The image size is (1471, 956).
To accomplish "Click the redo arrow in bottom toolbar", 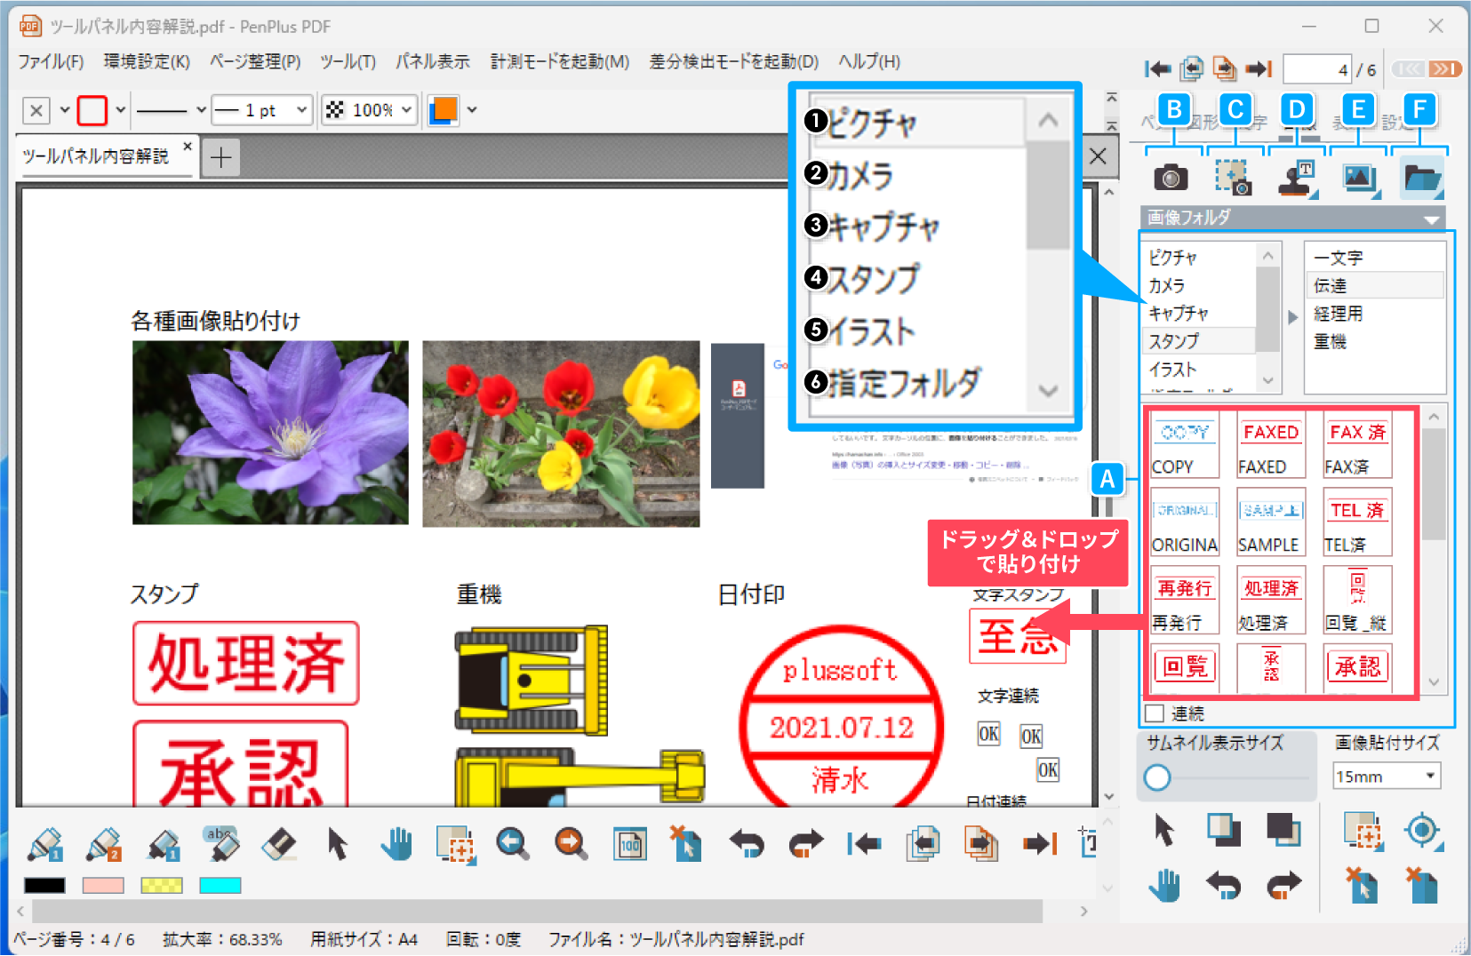I will tap(805, 844).
